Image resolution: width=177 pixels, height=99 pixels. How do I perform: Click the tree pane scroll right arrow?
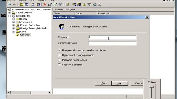click(x=49, y=92)
